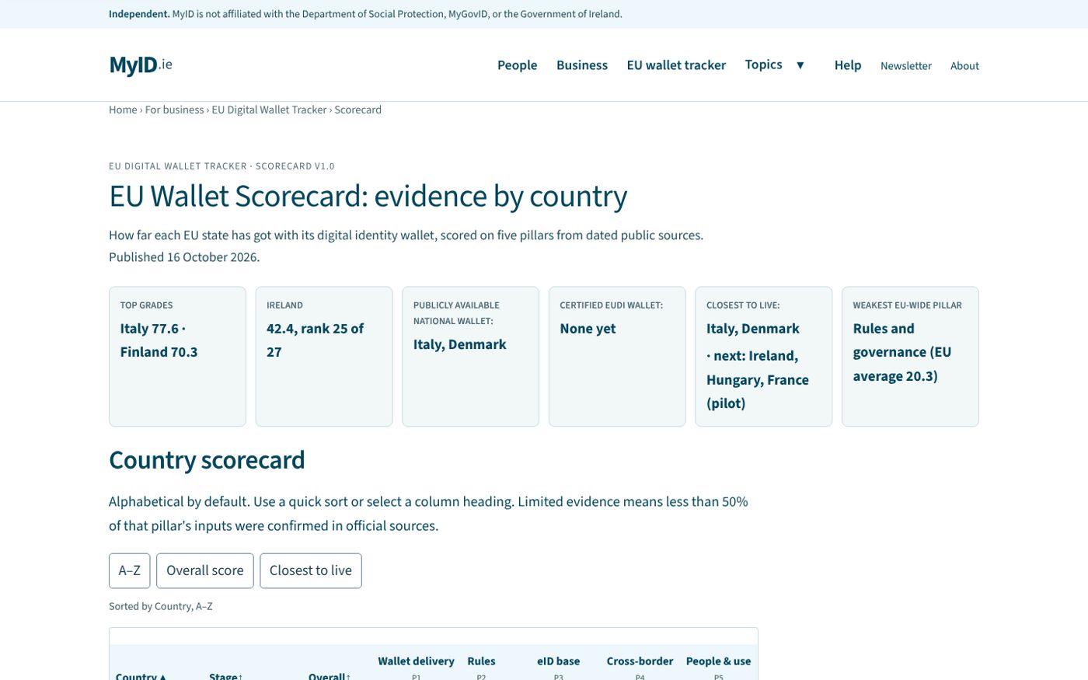Screen dimensions: 1088x680
Task: Sort by Wallet delivery column heading
Action: pos(416,661)
